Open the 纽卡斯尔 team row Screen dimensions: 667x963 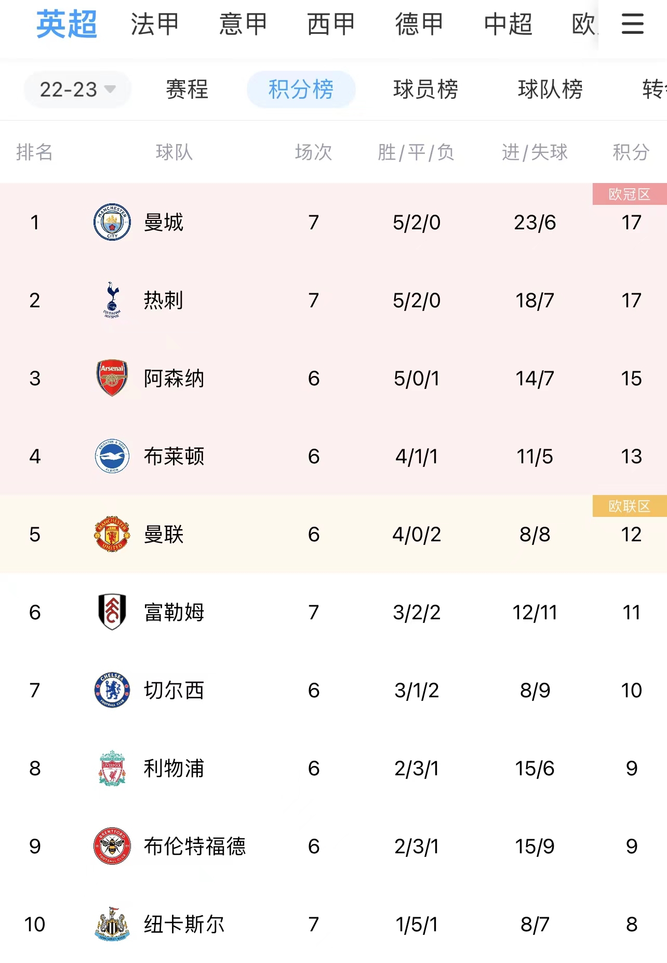coord(333,924)
